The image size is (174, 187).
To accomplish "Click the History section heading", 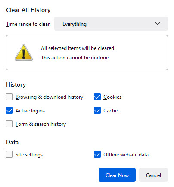I will [16, 85].
